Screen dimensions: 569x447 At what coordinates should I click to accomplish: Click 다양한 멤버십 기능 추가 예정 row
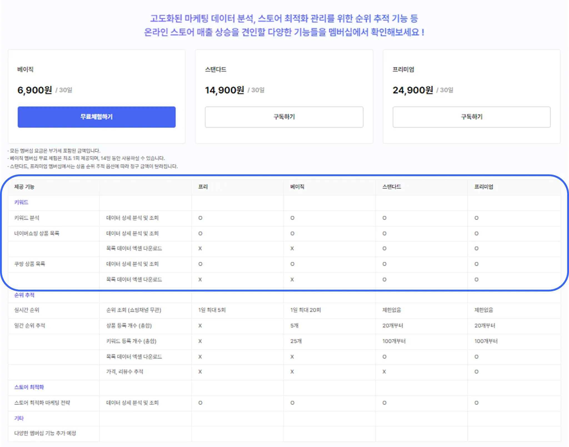(x=45, y=433)
